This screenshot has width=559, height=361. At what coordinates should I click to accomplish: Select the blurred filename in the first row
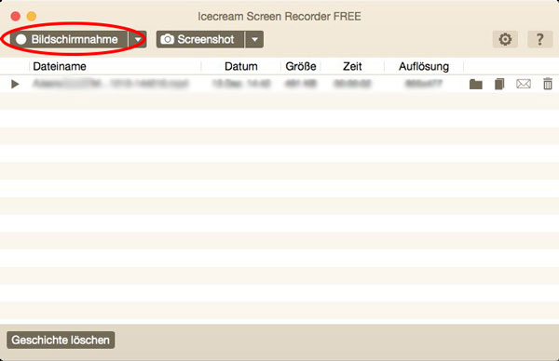111,84
